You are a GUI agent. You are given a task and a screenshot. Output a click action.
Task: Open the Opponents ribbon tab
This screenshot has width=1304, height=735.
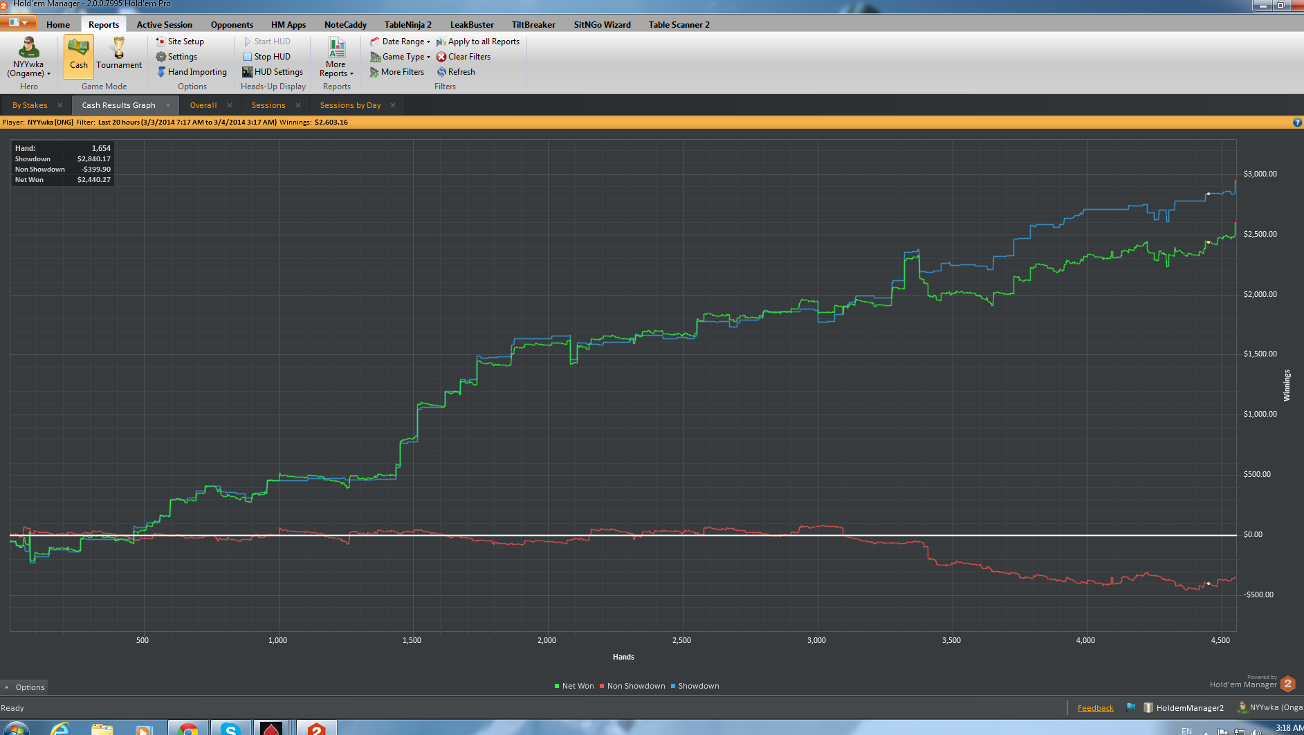click(232, 25)
